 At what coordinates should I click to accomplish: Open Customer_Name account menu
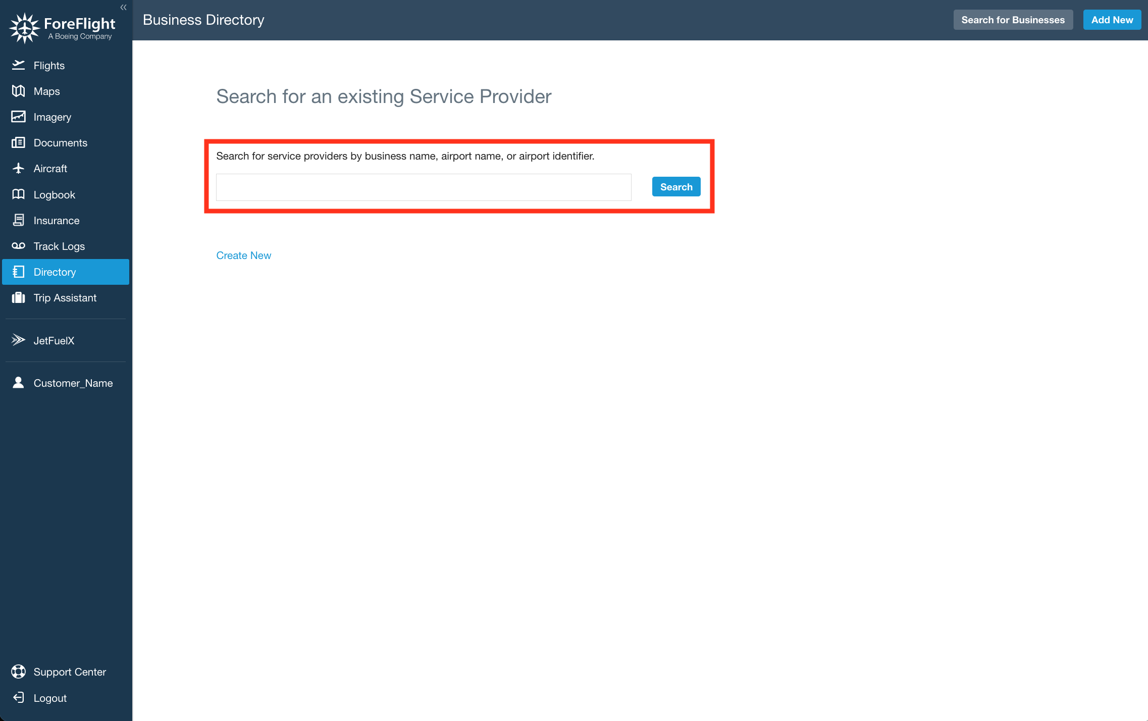pyautogui.click(x=66, y=383)
